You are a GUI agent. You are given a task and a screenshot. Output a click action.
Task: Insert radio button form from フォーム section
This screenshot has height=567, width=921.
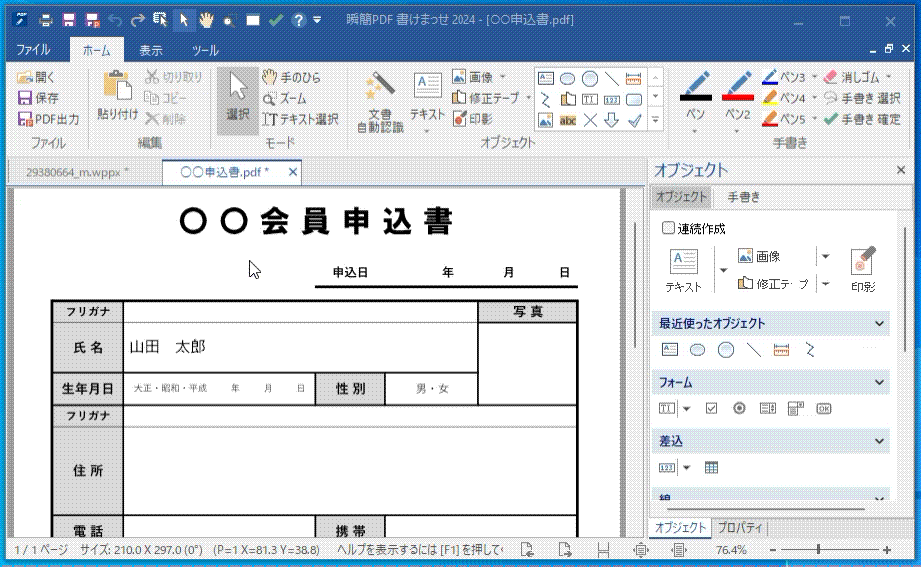point(739,409)
